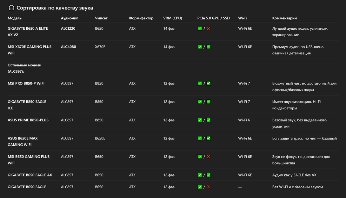Click red cross in MSI B650 GAMING PLUS row
This screenshot has height=198, width=346.
tap(209, 157)
